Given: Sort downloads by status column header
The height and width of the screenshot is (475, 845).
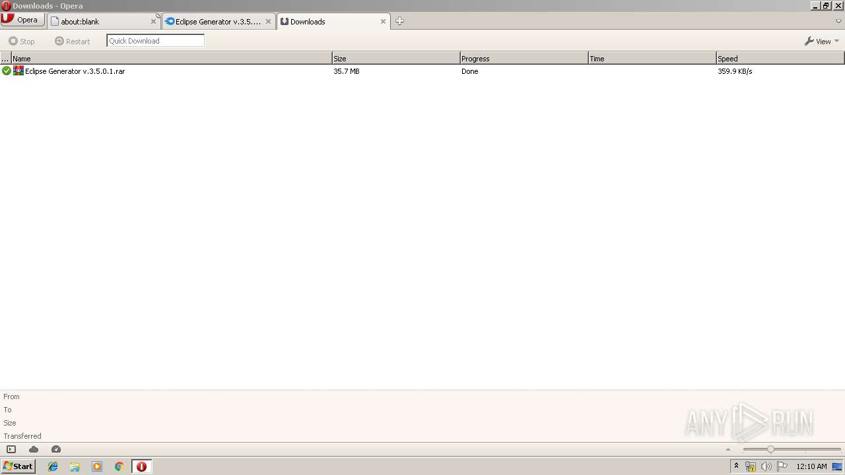Looking at the screenshot, I should point(5,59).
